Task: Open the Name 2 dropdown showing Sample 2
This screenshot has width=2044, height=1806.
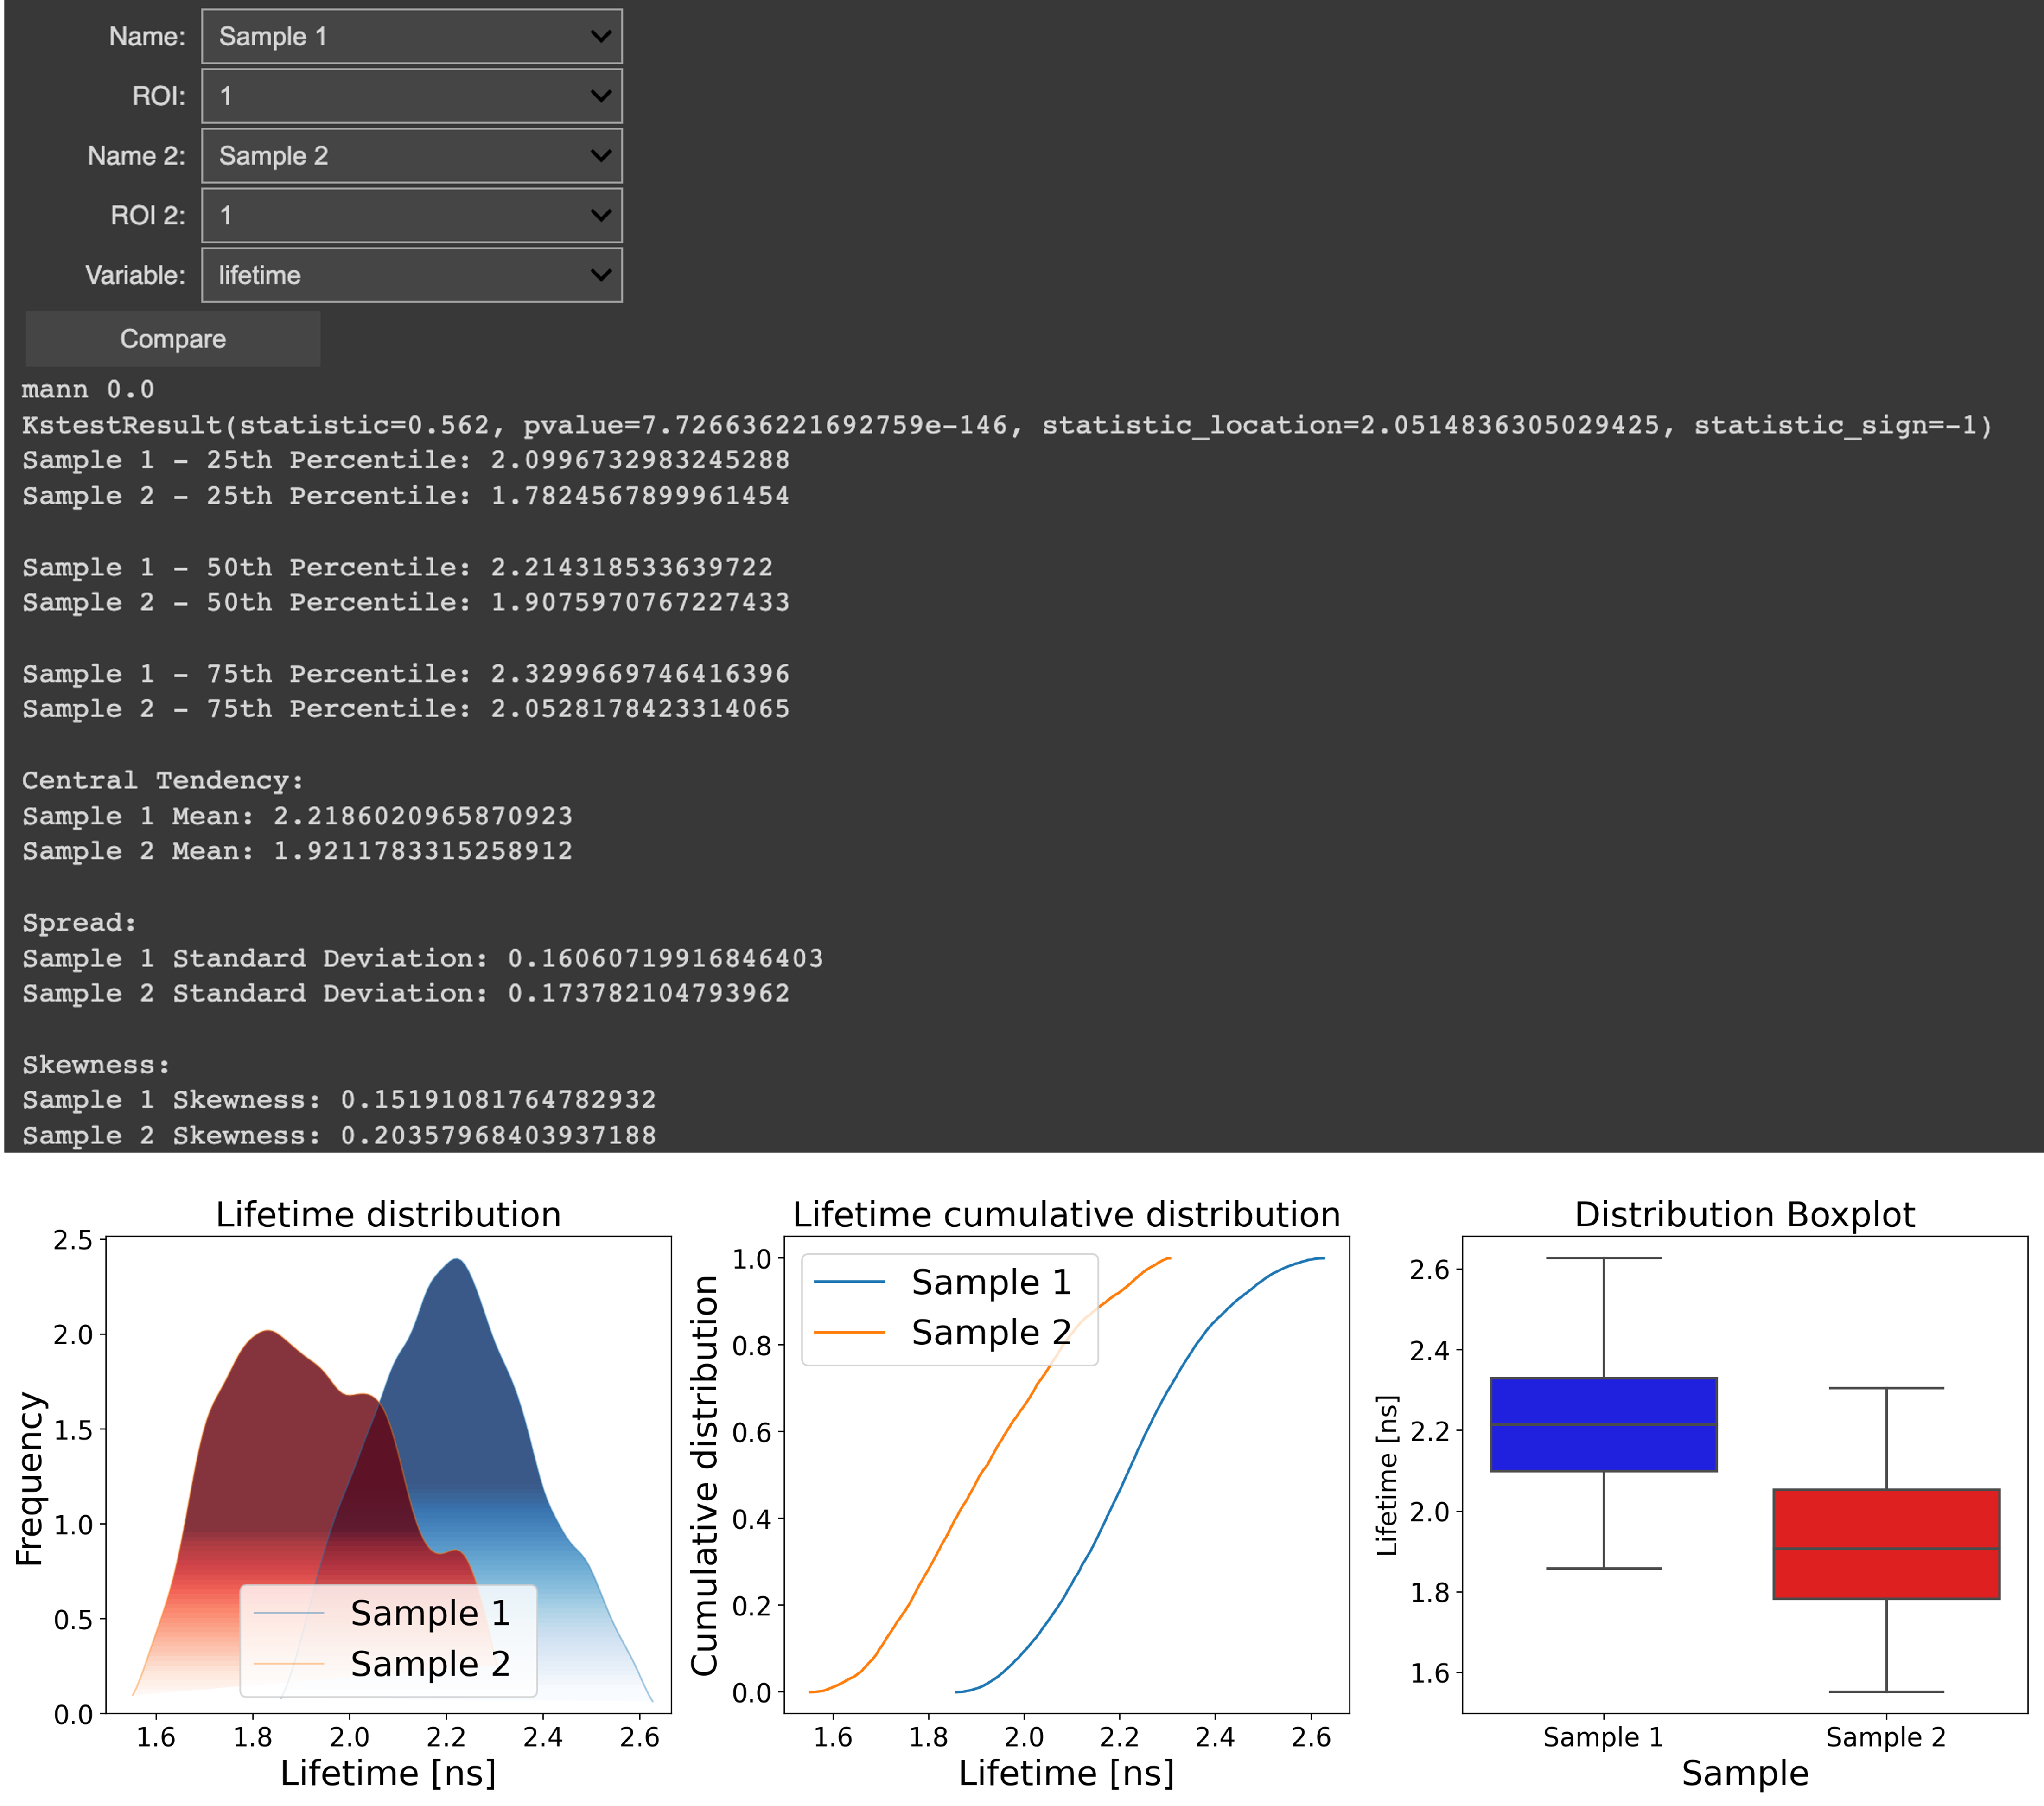Action: (411, 156)
